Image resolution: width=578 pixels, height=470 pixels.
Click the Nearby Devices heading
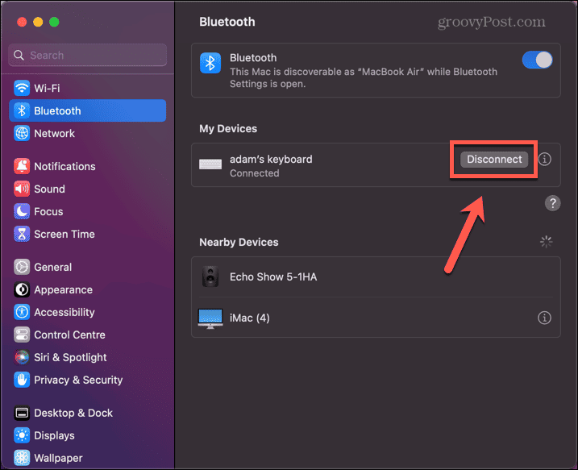click(239, 242)
